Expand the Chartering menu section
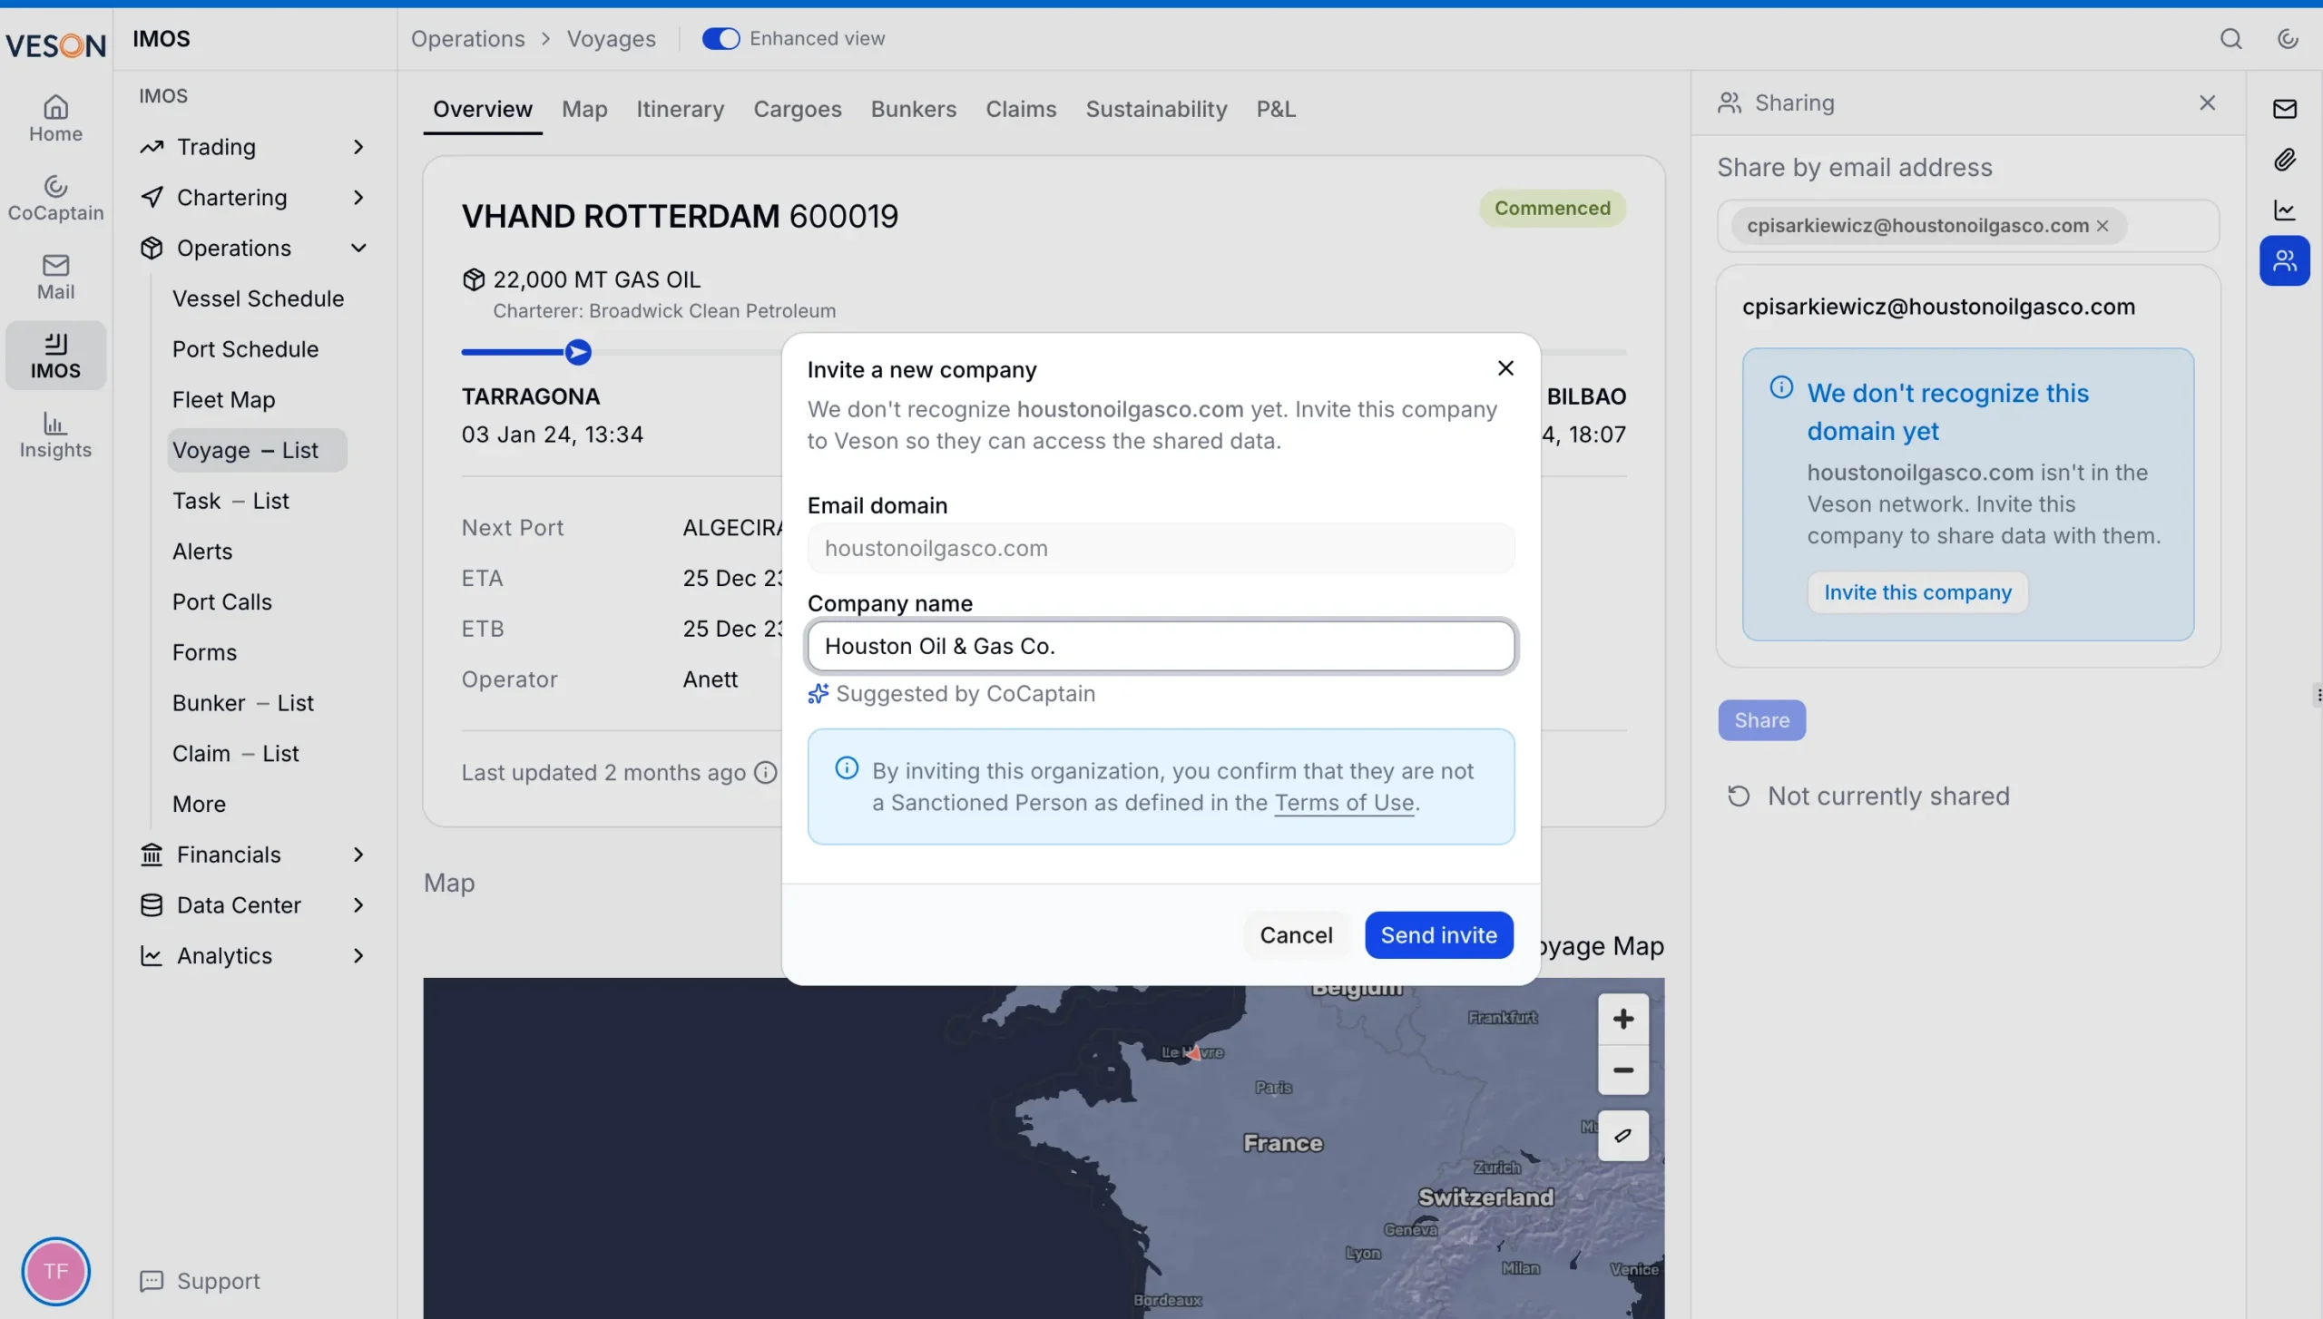Image resolution: width=2323 pixels, height=1319 pixels. (x=253, y=198)
